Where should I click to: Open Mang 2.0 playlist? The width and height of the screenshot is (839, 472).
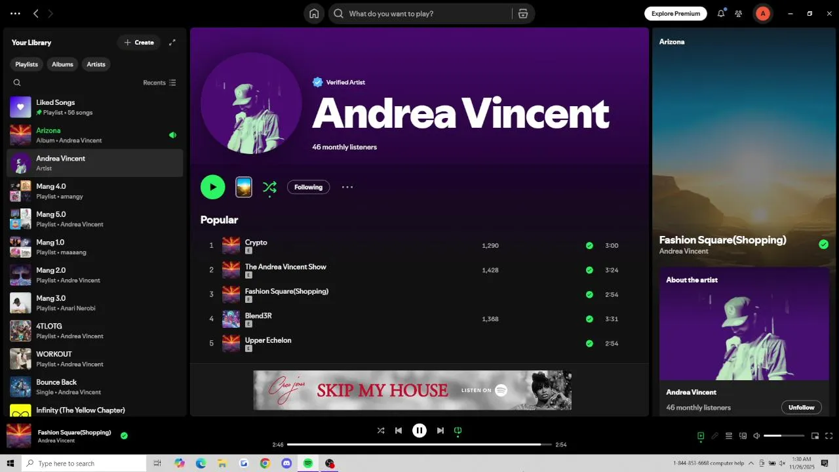[x=95, y=275]
